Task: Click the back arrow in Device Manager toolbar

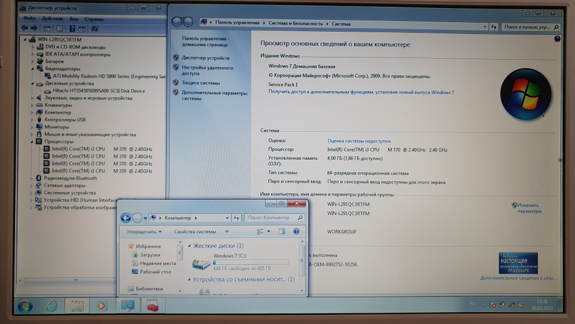Action: (25, 28)
